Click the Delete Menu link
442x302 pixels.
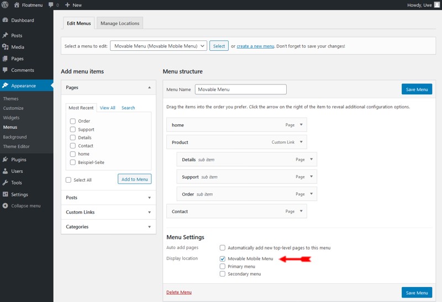click(179, 292)
